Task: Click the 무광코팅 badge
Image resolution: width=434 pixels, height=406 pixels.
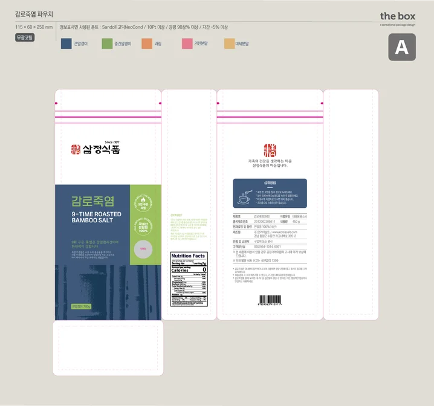Action: click(25, 37)
